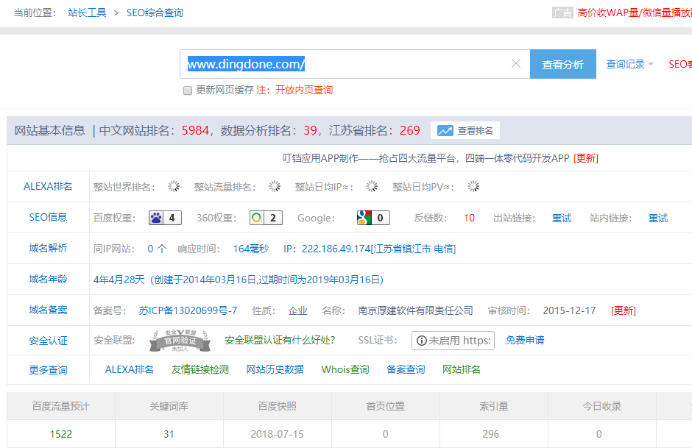Click 索引量 value 296
Image resolution: width=692 pixels, height=448 pixels.
pyautogui.click(x=491, y=434)
